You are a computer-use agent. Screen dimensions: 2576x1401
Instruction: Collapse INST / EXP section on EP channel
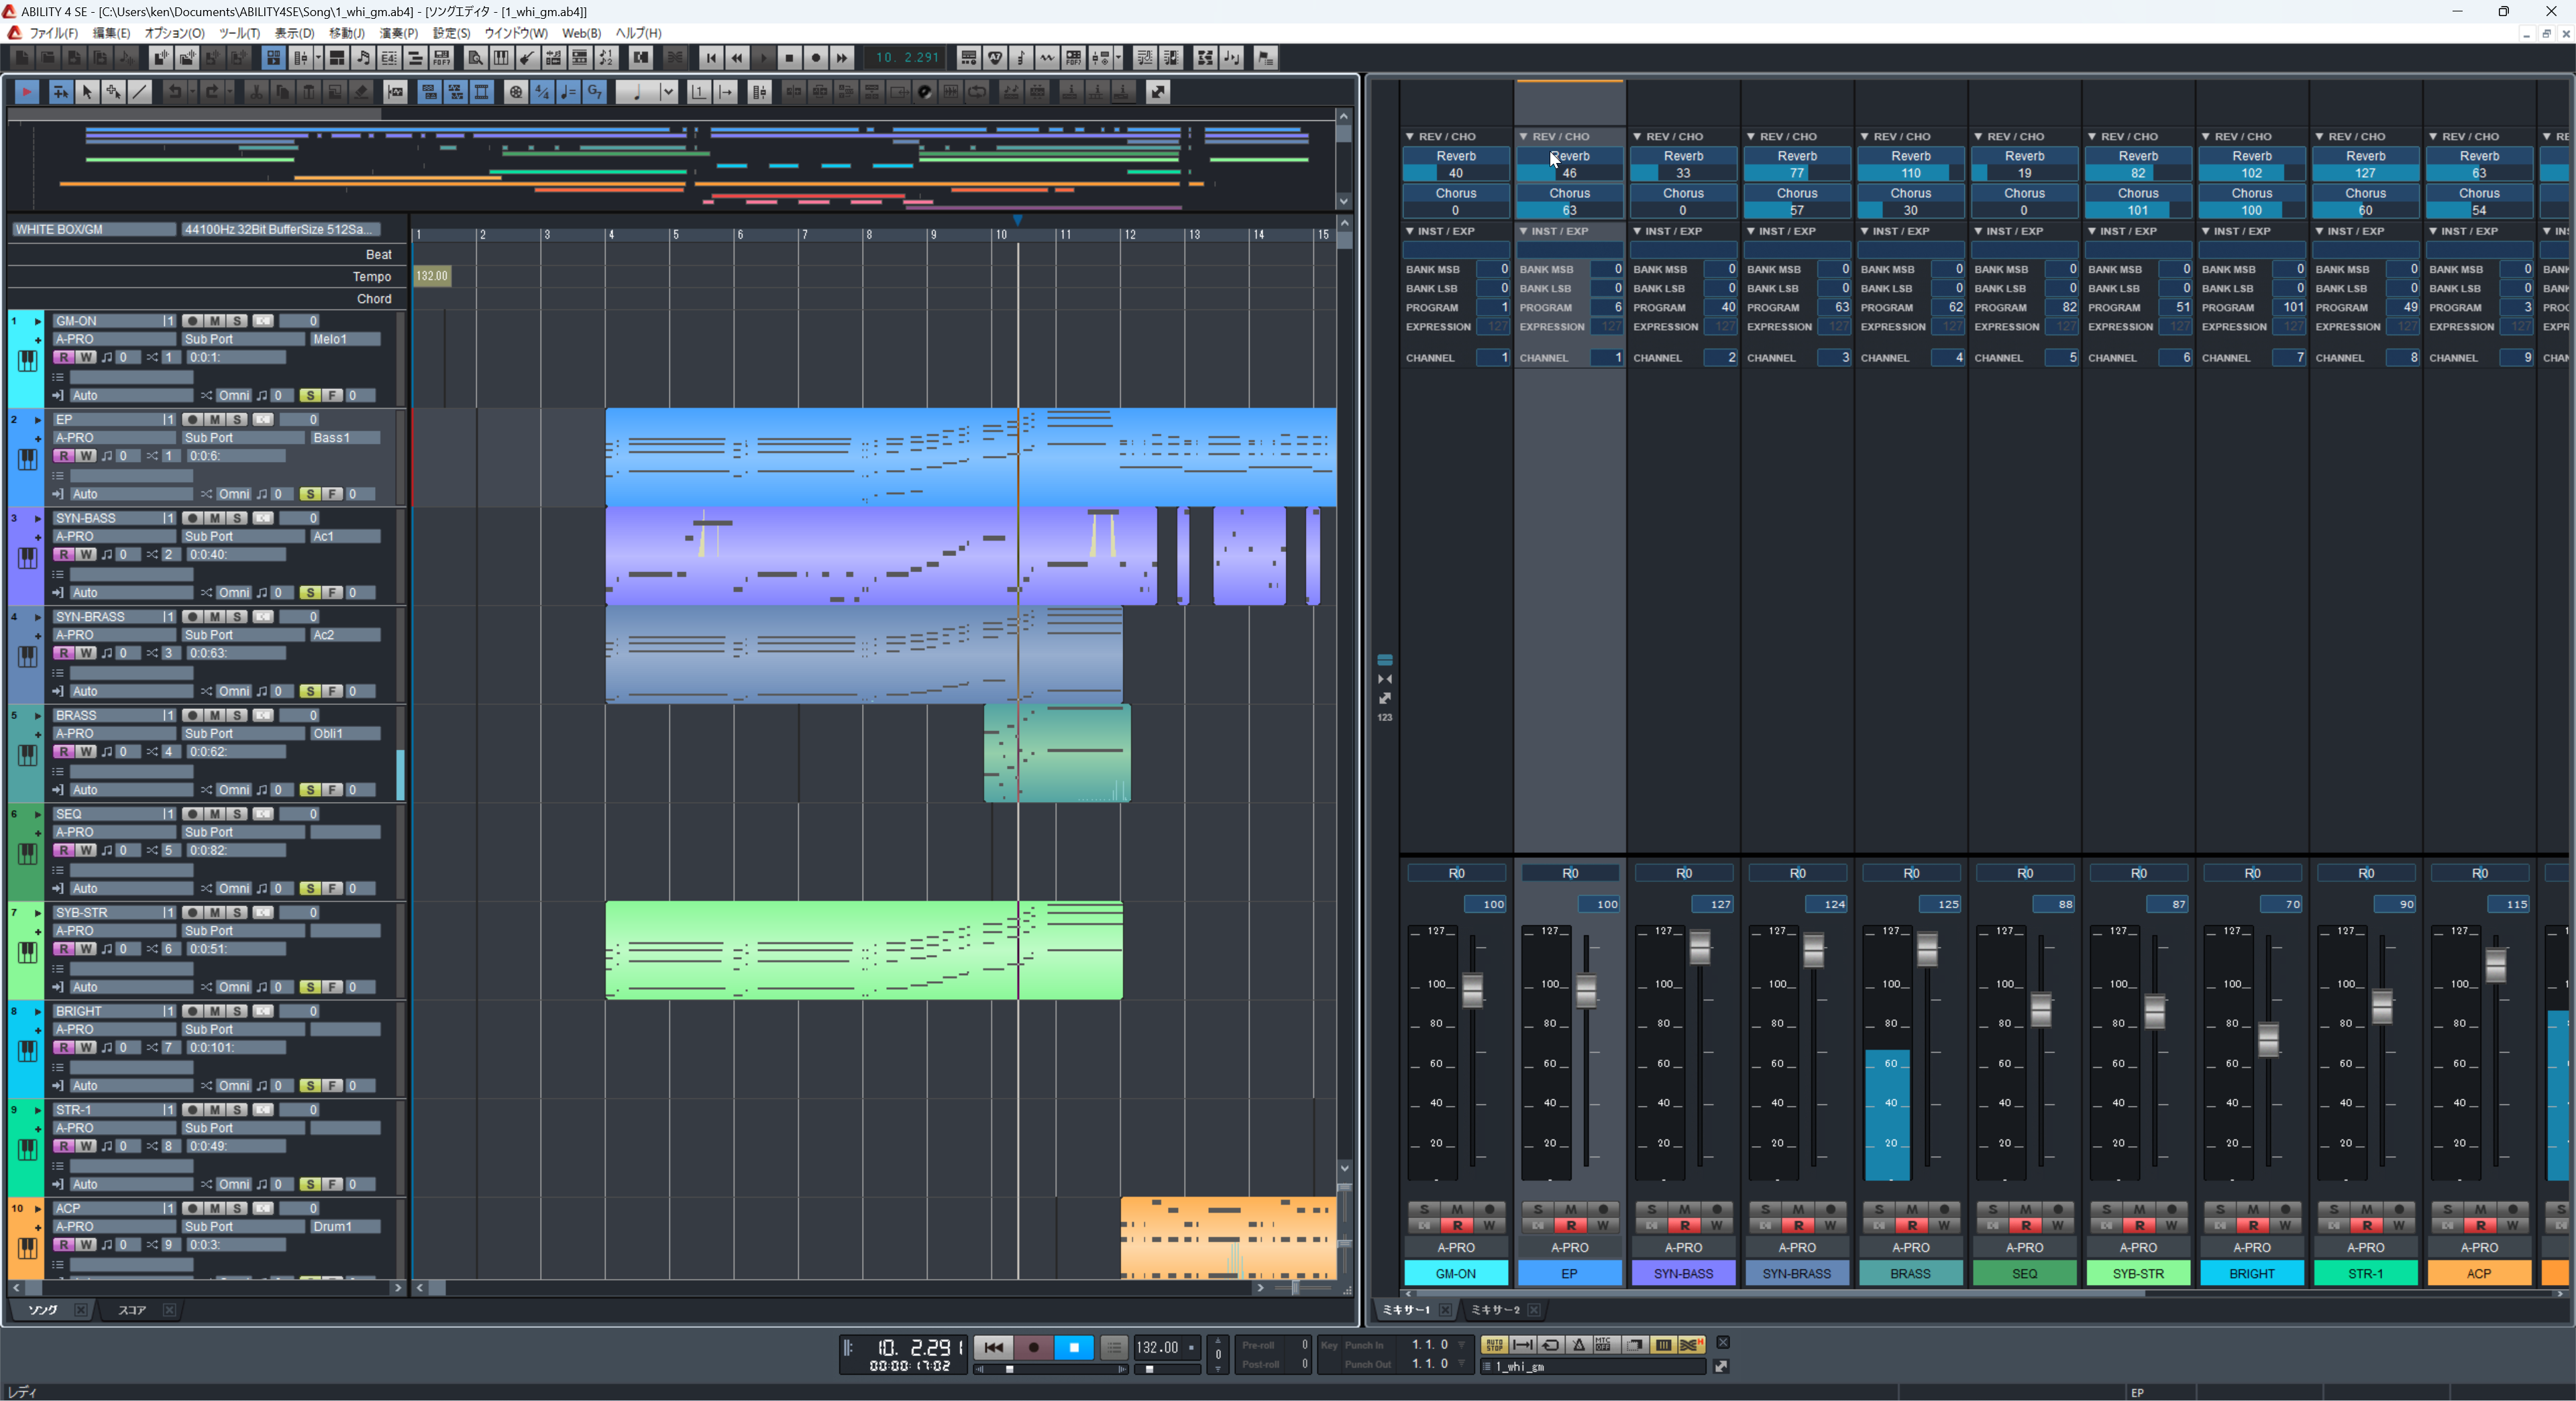pos(1523,231)
